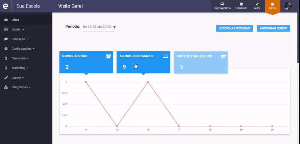Click the pencil icon above Autor
Image resolution: width=300 pixels, height=144 pixels.
[x=257, y=4]
